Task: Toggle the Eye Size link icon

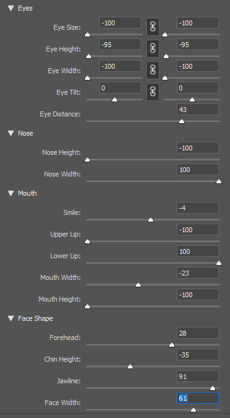Action: (153, 27)
